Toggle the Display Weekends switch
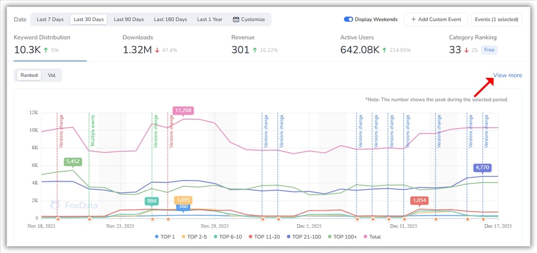The image size is (537, 253). tap(349, 19)
